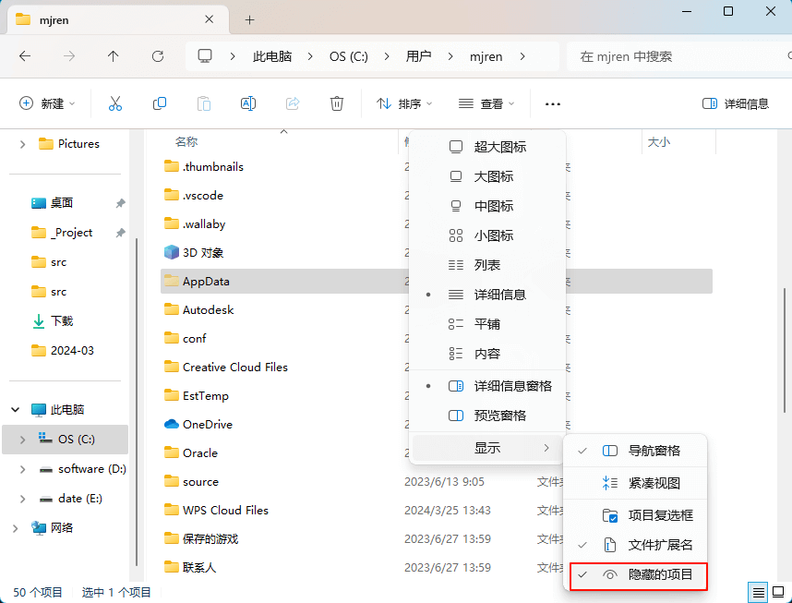Select 大图标 large icons view
The width and height of the screenshot is (792, 603).
[x=493, y=176]
